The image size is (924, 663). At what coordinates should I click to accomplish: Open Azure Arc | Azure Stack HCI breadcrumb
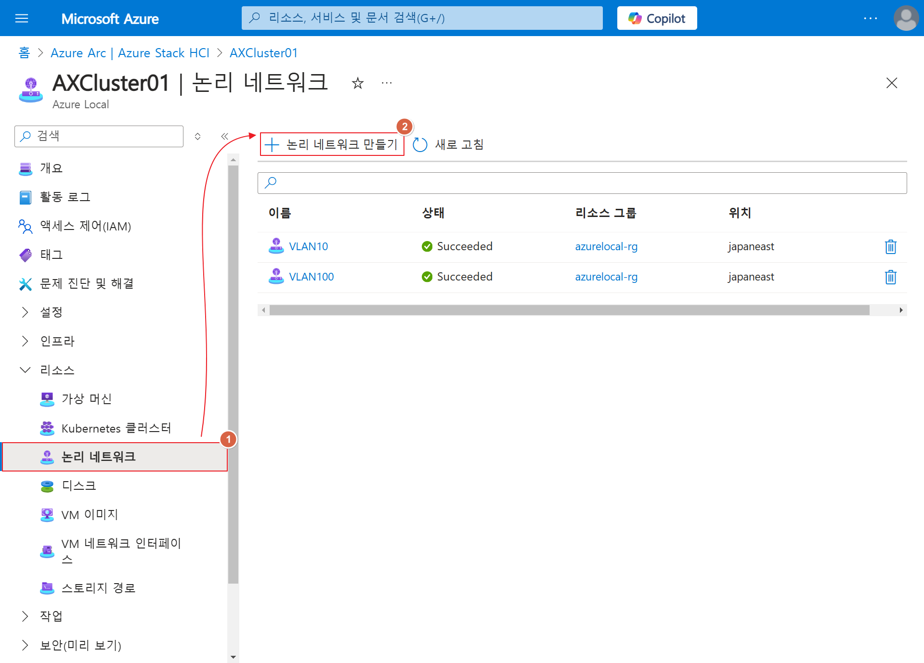[130, 53]
